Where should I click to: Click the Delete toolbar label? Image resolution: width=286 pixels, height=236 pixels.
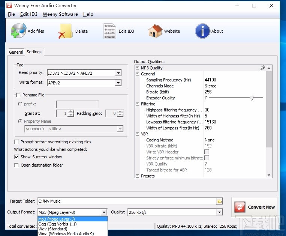[x=82, y=31]
